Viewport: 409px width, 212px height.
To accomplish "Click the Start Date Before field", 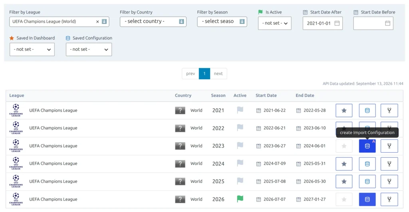I will [373, 23].
